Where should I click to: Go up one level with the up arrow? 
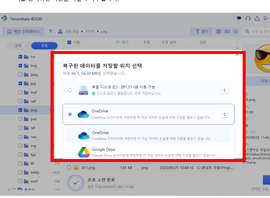click(x=51, y=31)
